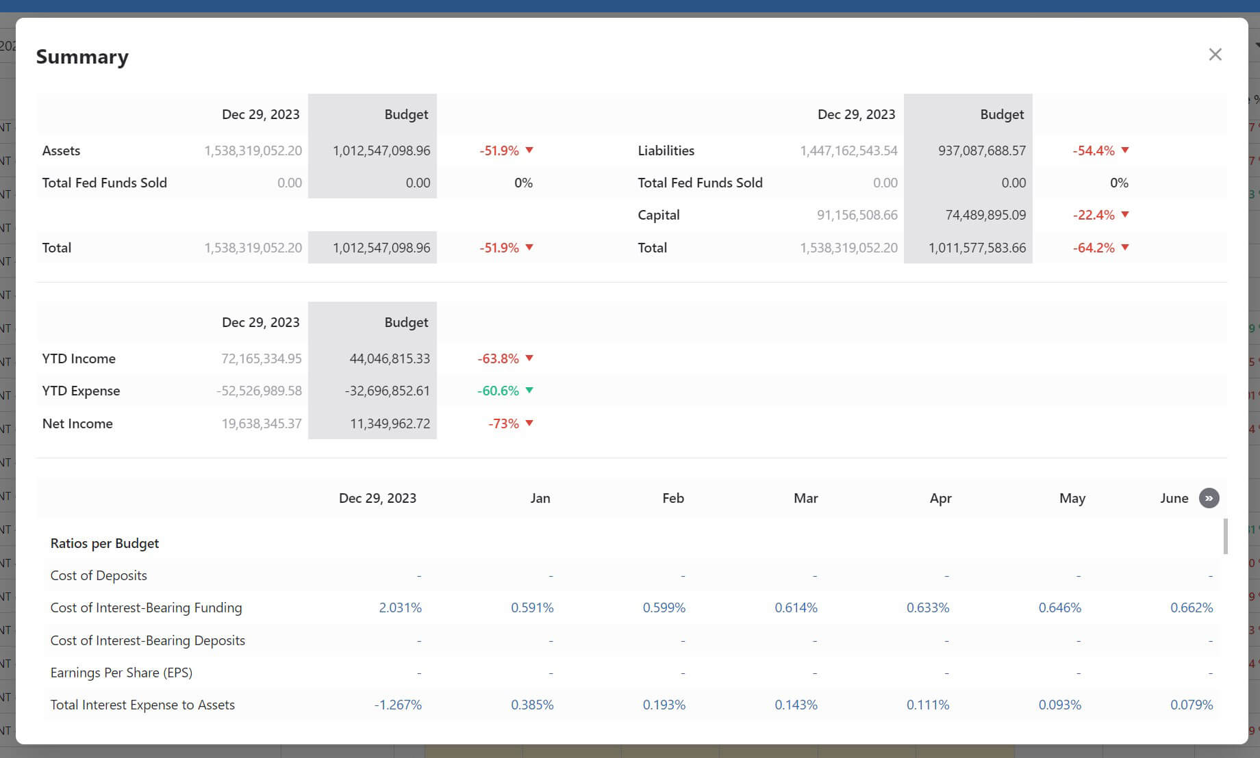This screenshot has height=758, width=1260.
Task: Click the red arrow beside Net Income -73%
Action: pyautogui.click(x=529, y=423)
